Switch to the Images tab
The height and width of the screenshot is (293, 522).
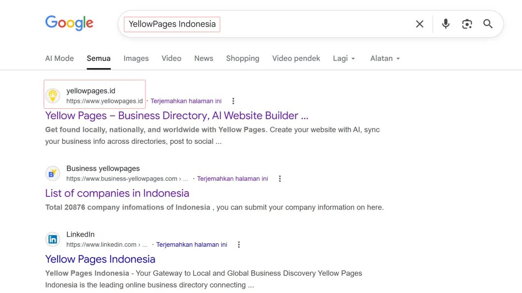[136, 58]
